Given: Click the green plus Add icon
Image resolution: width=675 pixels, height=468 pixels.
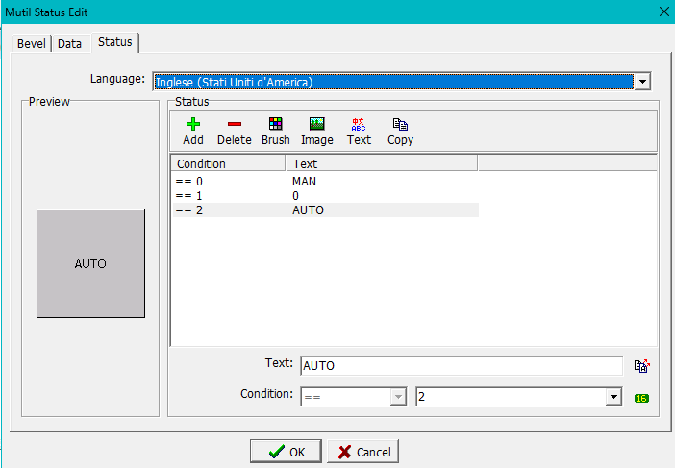Looking at the screenshot, I should point(192,124).
